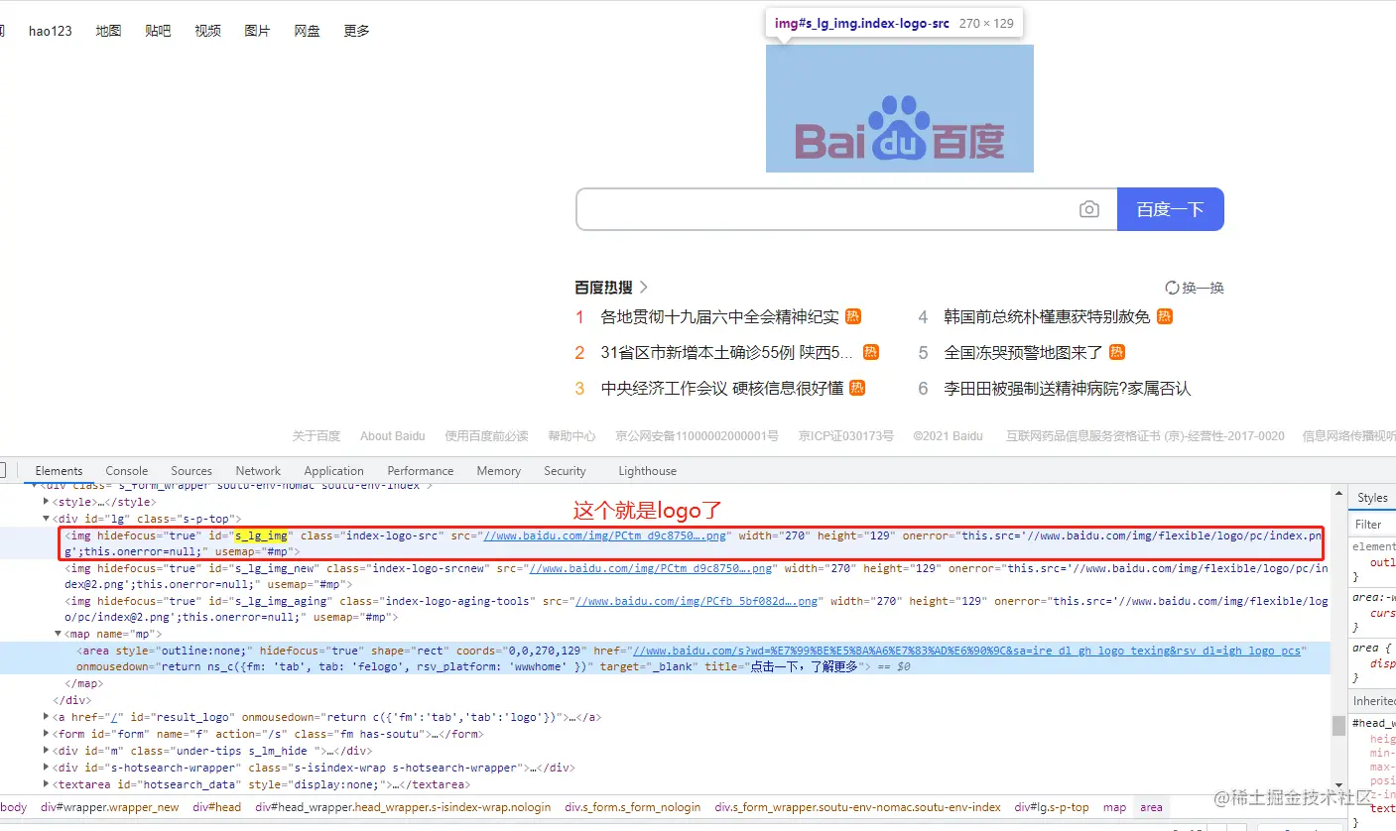Switch to the Network tab in DevTools
The height and width of the screenshot is (831, 1396).
pyautogui.click(x=258, y=471)
